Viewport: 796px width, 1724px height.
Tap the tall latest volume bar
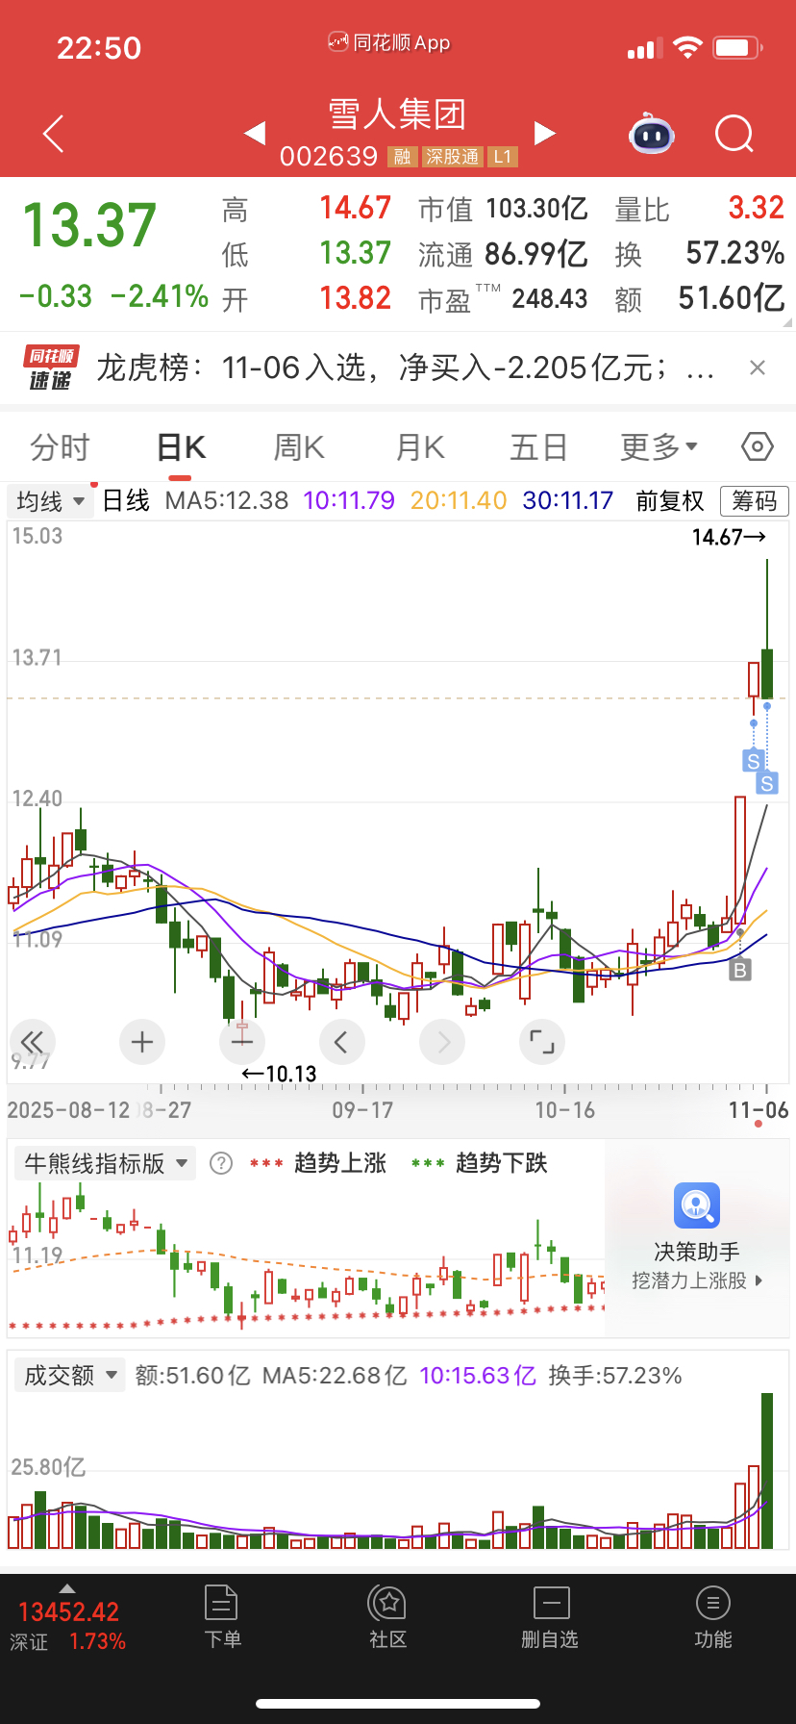tap(767, 1470)
